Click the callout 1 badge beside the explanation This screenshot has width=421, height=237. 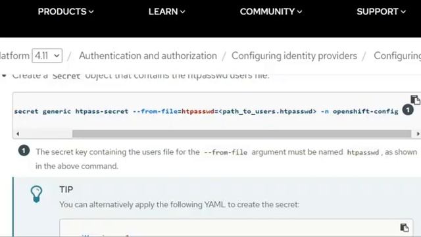(24, 151)
